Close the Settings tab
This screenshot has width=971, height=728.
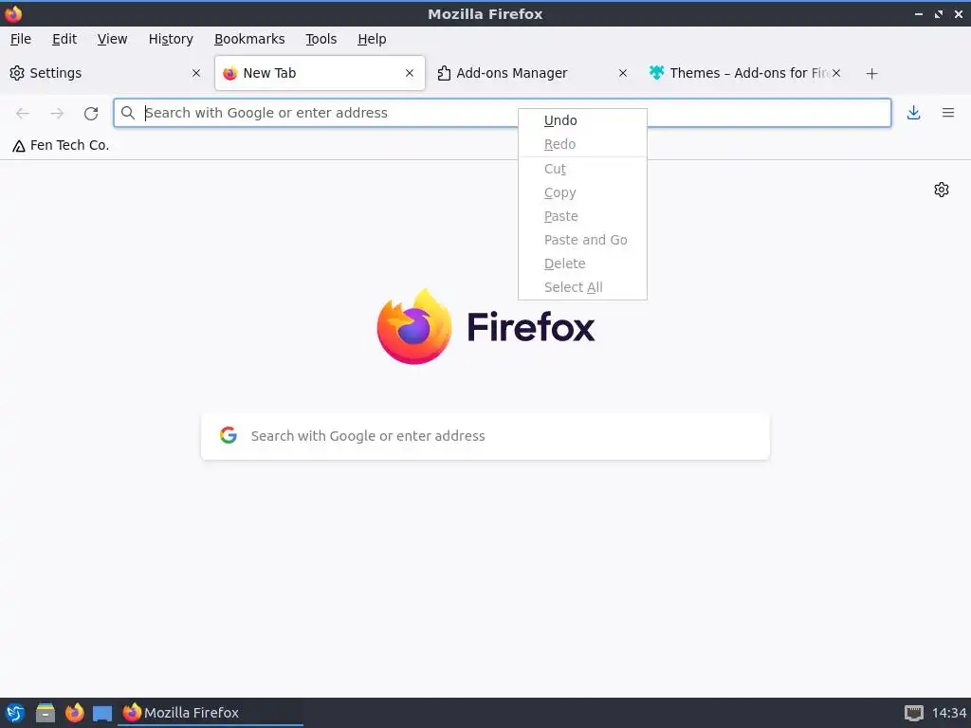(196, 73)
